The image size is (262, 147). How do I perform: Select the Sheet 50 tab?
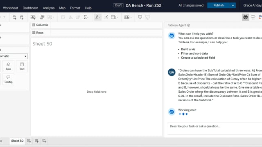(17, 141)
